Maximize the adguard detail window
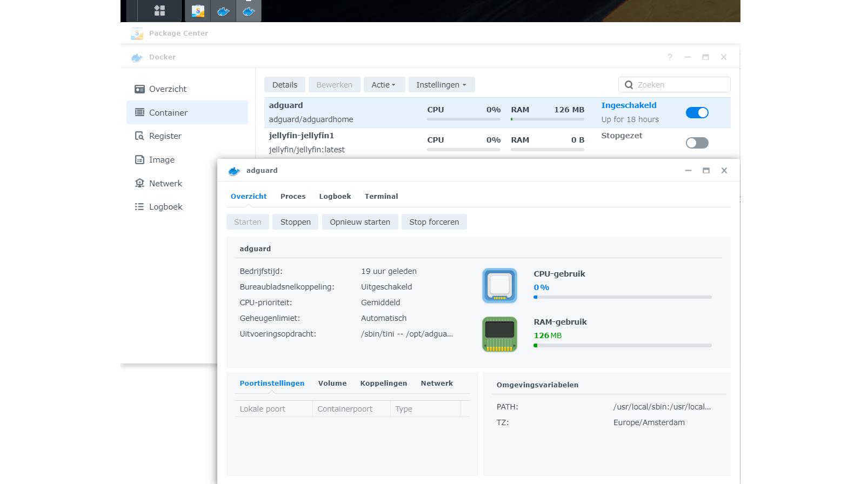 pyautogui.click(x=706, y=171)
